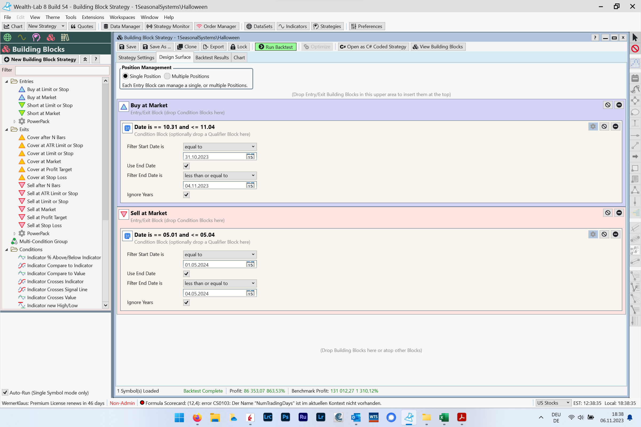
Task: Click into the Filter text field
Action: (62, 70)
